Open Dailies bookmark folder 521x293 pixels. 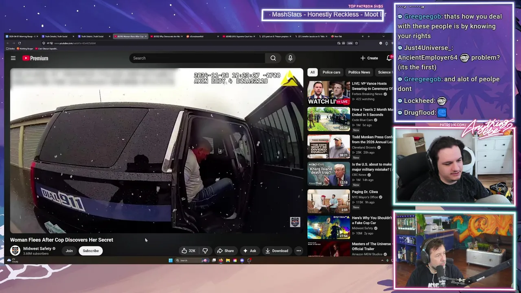pyautogui.click(x=11, y=49)
